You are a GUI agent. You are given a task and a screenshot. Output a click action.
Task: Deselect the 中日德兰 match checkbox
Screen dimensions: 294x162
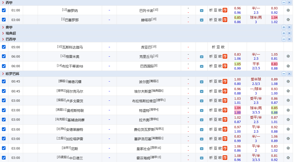pyautogui.click(x=4, y=158)
